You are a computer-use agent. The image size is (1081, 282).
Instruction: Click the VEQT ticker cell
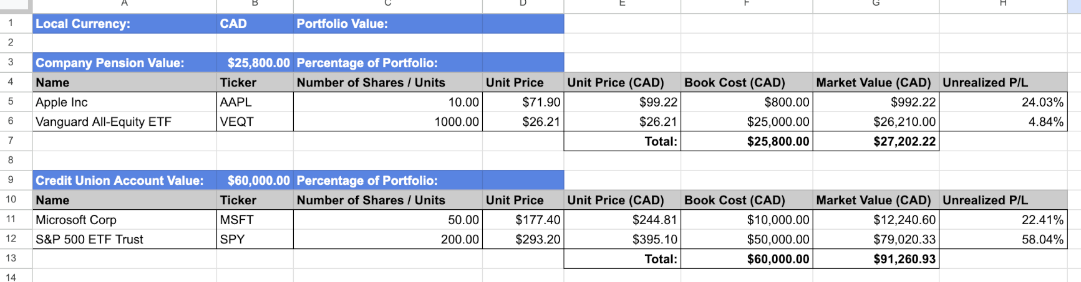click(254, 121)
